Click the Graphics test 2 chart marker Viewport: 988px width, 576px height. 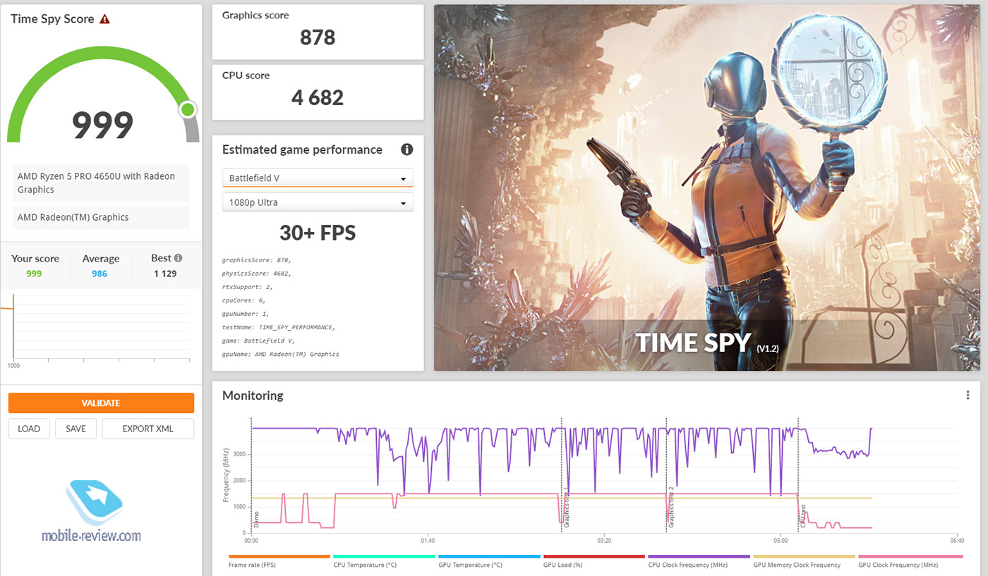672,508
